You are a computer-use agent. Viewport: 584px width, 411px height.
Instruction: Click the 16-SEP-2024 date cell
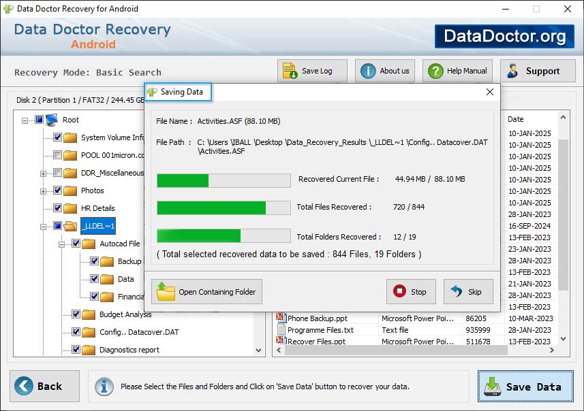pos(529,226)
